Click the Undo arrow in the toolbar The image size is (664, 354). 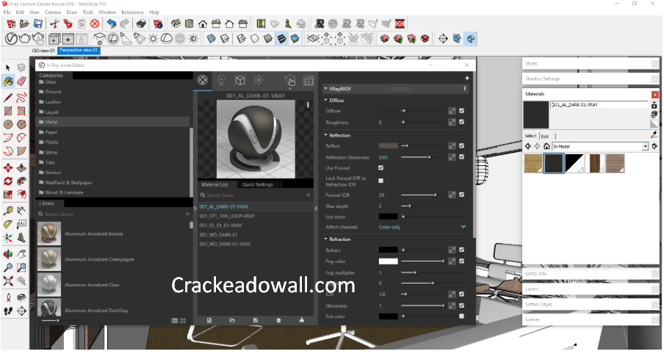[x=111, y=24]
